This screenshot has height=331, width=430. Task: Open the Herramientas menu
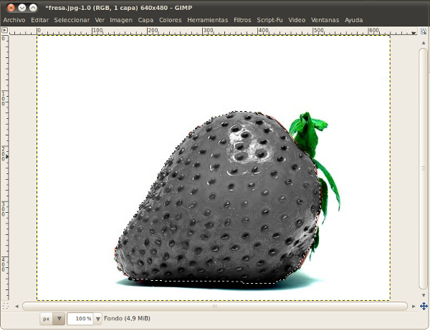click(x=208, y=20)
